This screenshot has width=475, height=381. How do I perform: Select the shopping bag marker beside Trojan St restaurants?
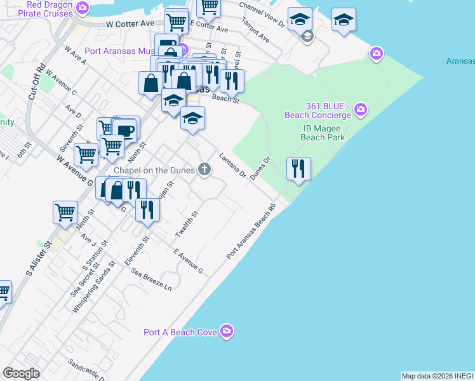pos(117,190)
